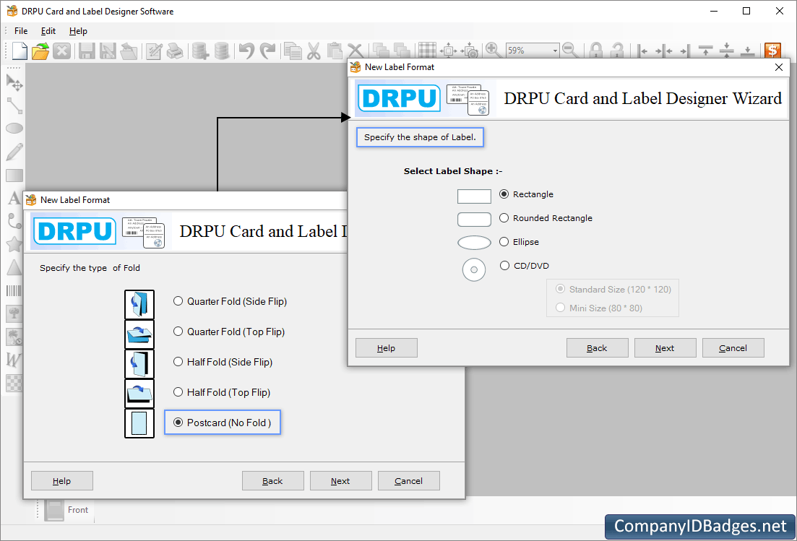
Task: Select the Postcard (No Fold) radio button
Action: tap(178, 423)
